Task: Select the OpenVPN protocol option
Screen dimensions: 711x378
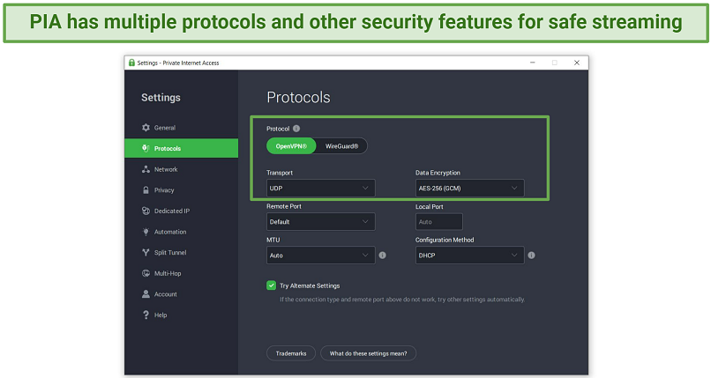Action: tap(291, 146)
